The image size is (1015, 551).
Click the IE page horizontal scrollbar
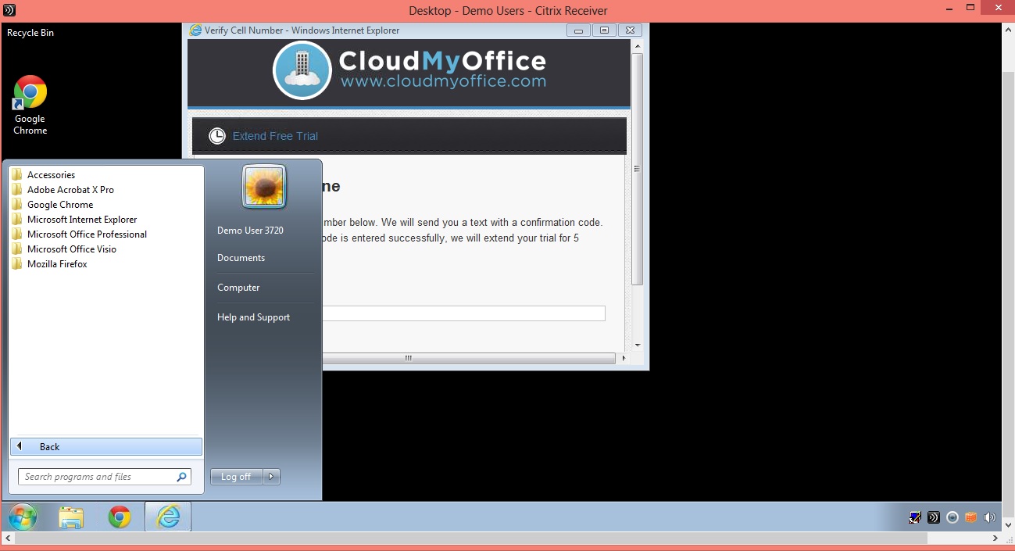pyautogui.click(x=469, y=358)
